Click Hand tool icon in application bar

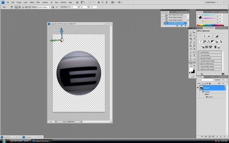pos(98,2)
